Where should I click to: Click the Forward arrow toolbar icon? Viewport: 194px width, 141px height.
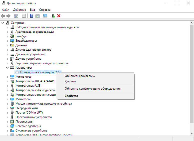point(8,16)
